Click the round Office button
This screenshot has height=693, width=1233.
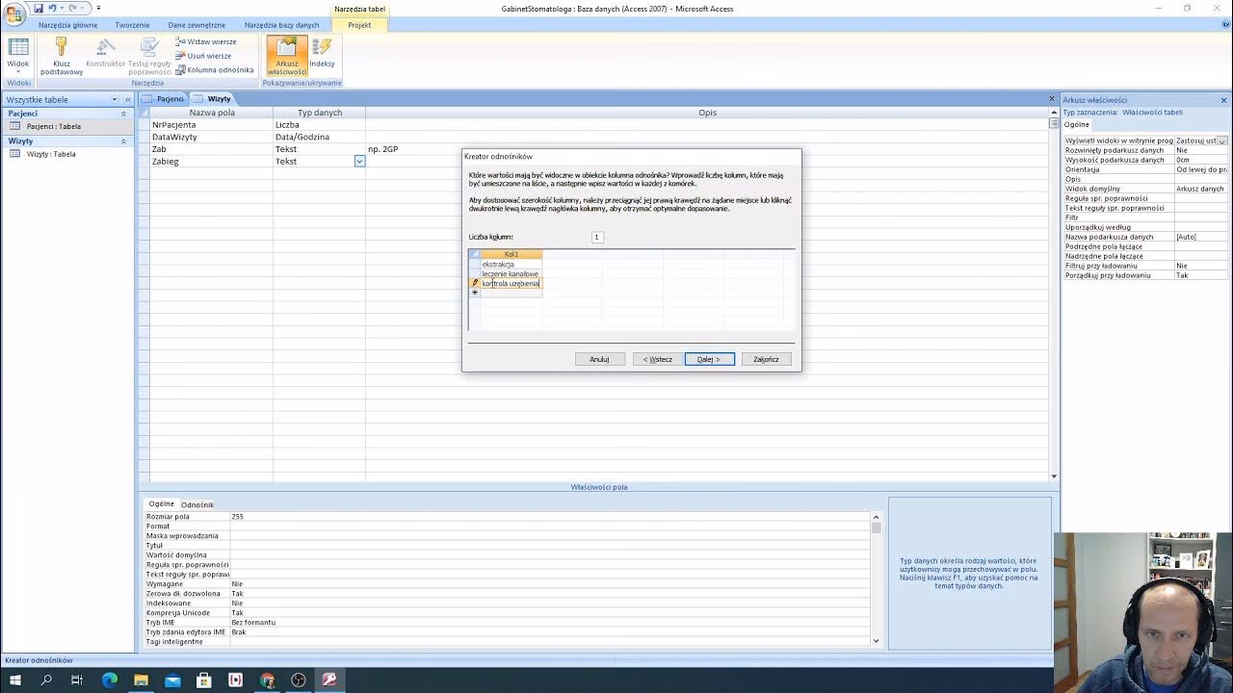click(x=13, y=12)
